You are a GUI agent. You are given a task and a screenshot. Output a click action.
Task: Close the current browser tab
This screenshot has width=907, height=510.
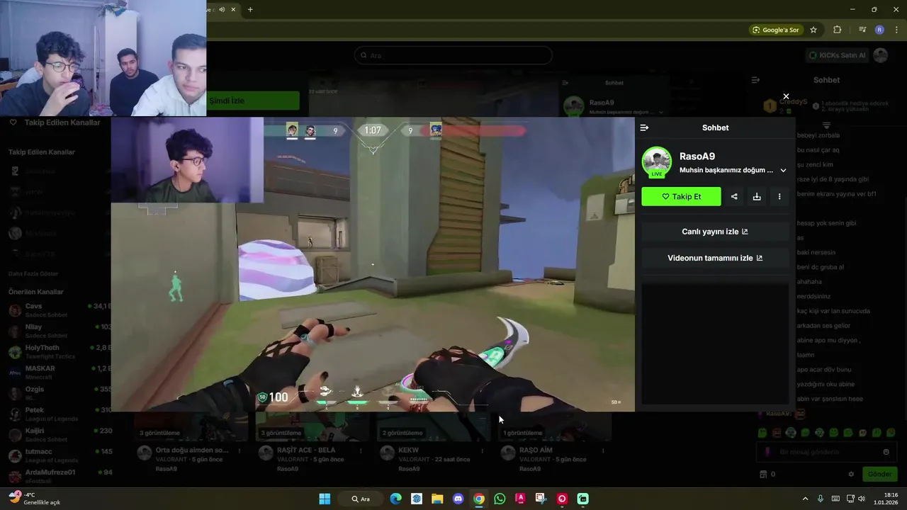point(233,9)
